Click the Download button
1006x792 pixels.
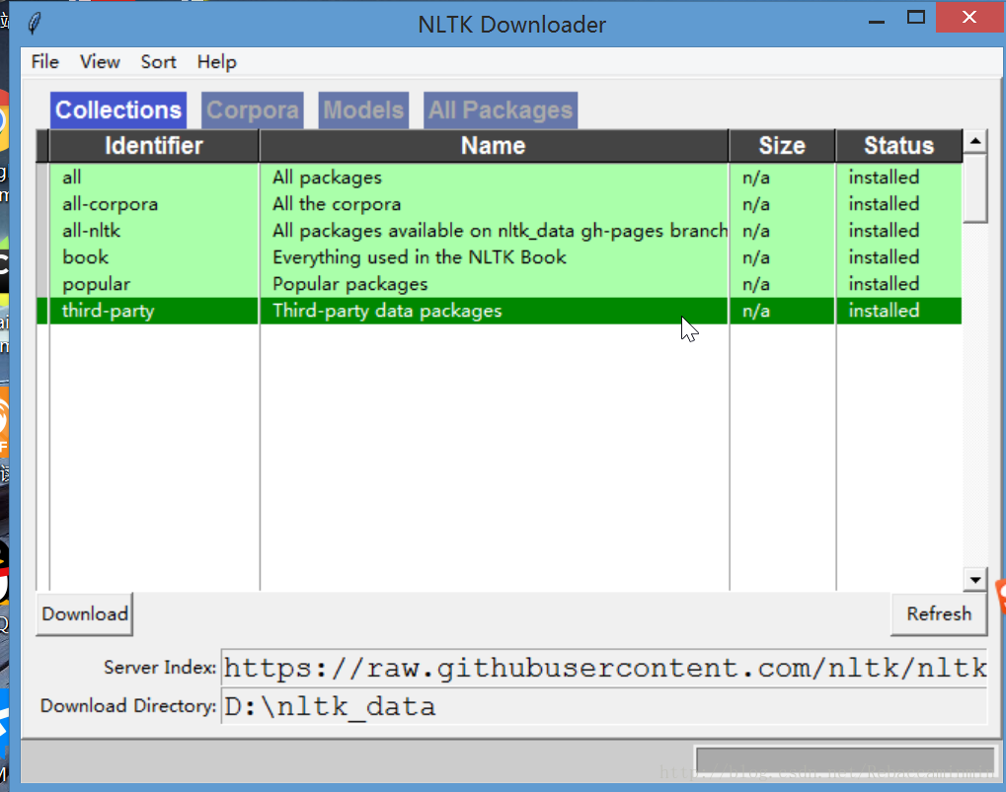click(85, 613)
